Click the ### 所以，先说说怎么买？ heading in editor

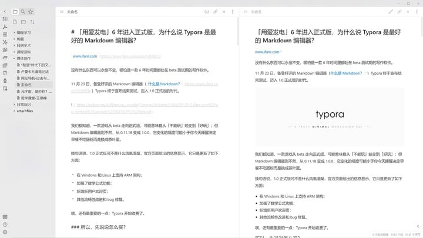coord(98,227)
